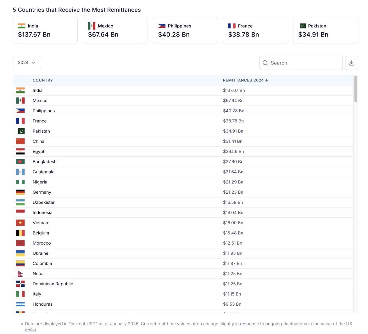Click the $9.53 Bn remittance value
The height and width of the screenshot is (334, 368).
[232, 304]
